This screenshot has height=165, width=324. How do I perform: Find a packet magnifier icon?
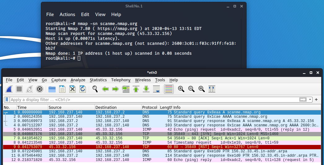(x=95, y=89)
